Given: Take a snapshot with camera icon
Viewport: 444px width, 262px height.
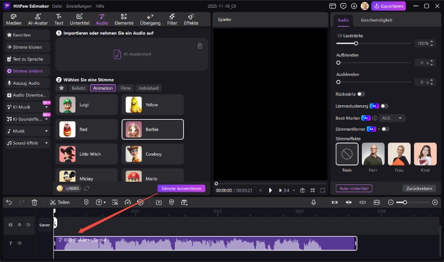Looking at the screenshot, I should pyautogui.click(x=302, y=191).
